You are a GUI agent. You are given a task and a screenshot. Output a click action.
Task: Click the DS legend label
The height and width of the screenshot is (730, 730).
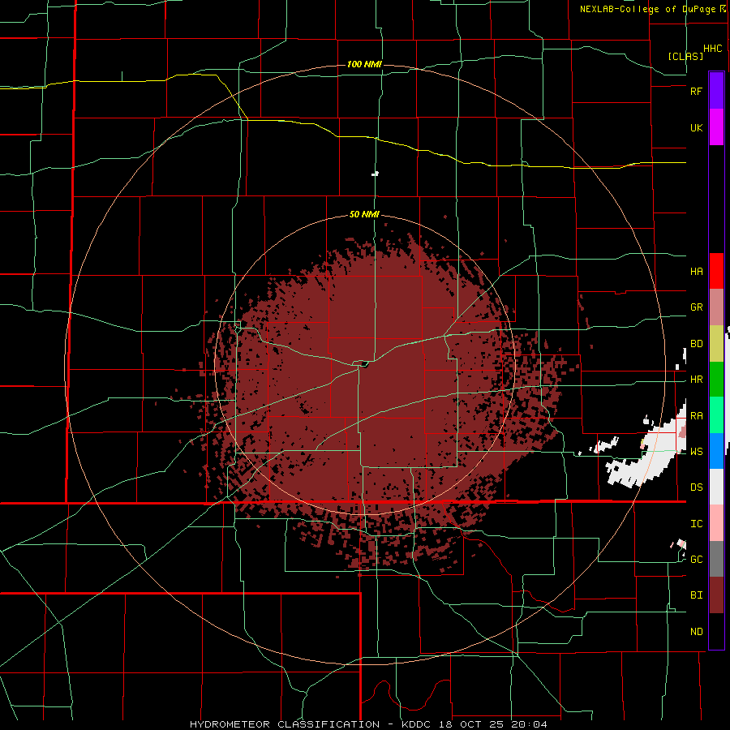point(697,487)
